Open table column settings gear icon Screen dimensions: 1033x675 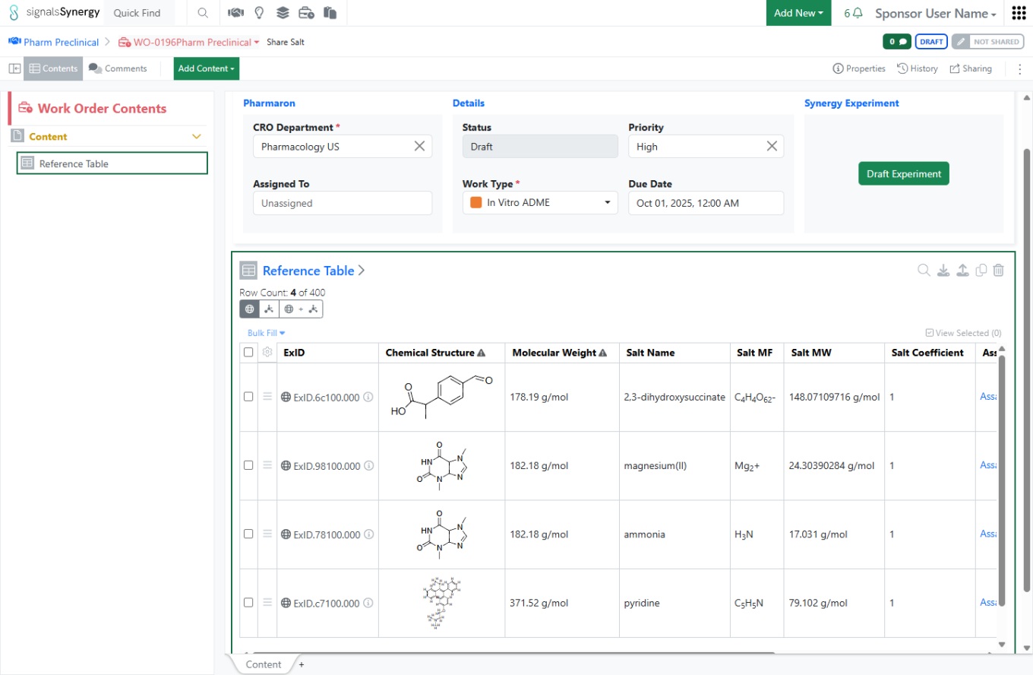267,352
